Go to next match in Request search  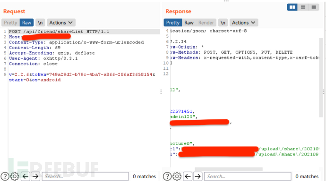click(x=35, y=176)
